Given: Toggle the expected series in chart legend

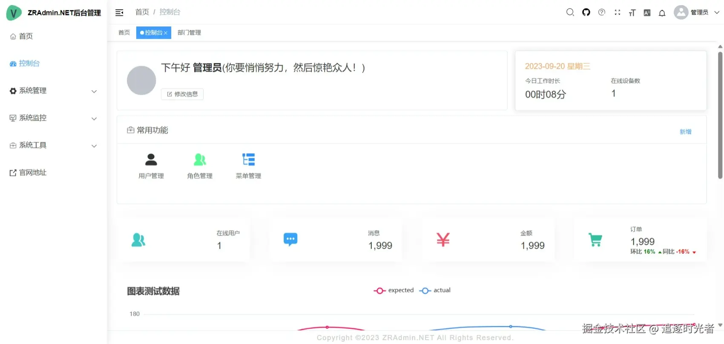Looking at the screenshot, I should [394, 290].
